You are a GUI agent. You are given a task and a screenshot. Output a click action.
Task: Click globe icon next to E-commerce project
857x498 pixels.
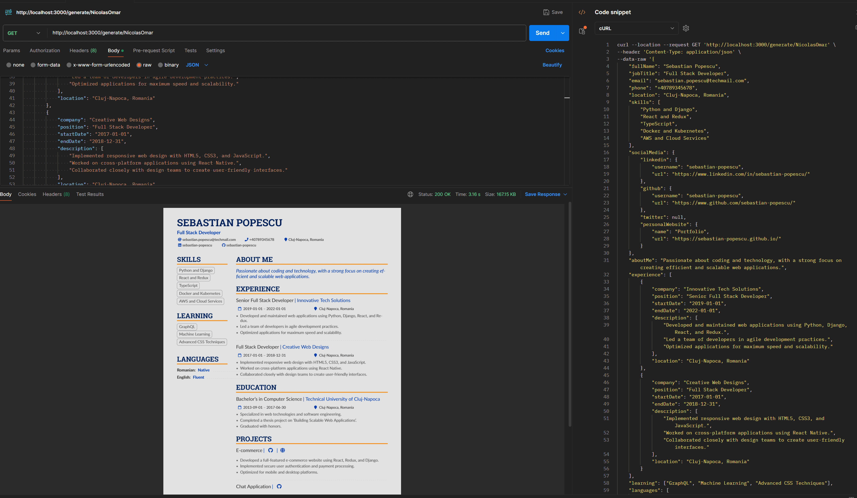pyautogui.click(x=283, y=450)
